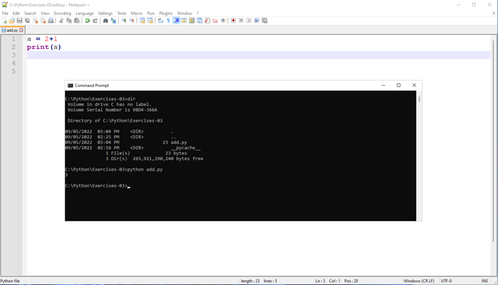Click UTF-8 encoding in status bar
498x285 pixels.
point(446,281)
